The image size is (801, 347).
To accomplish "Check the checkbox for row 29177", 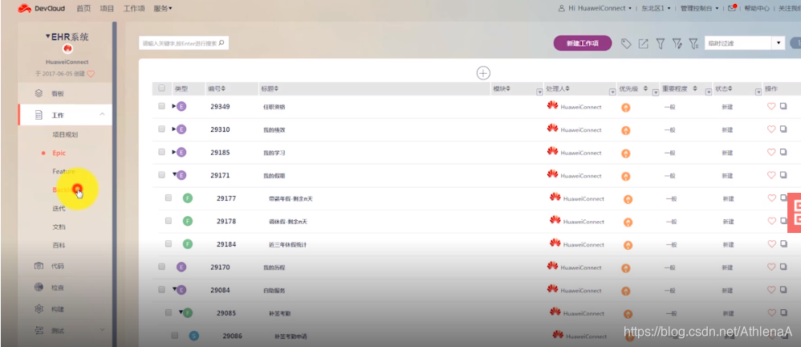I will 168,198.
